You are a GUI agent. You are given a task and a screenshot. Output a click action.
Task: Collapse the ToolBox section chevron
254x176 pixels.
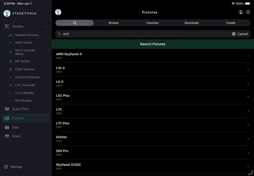46,26
